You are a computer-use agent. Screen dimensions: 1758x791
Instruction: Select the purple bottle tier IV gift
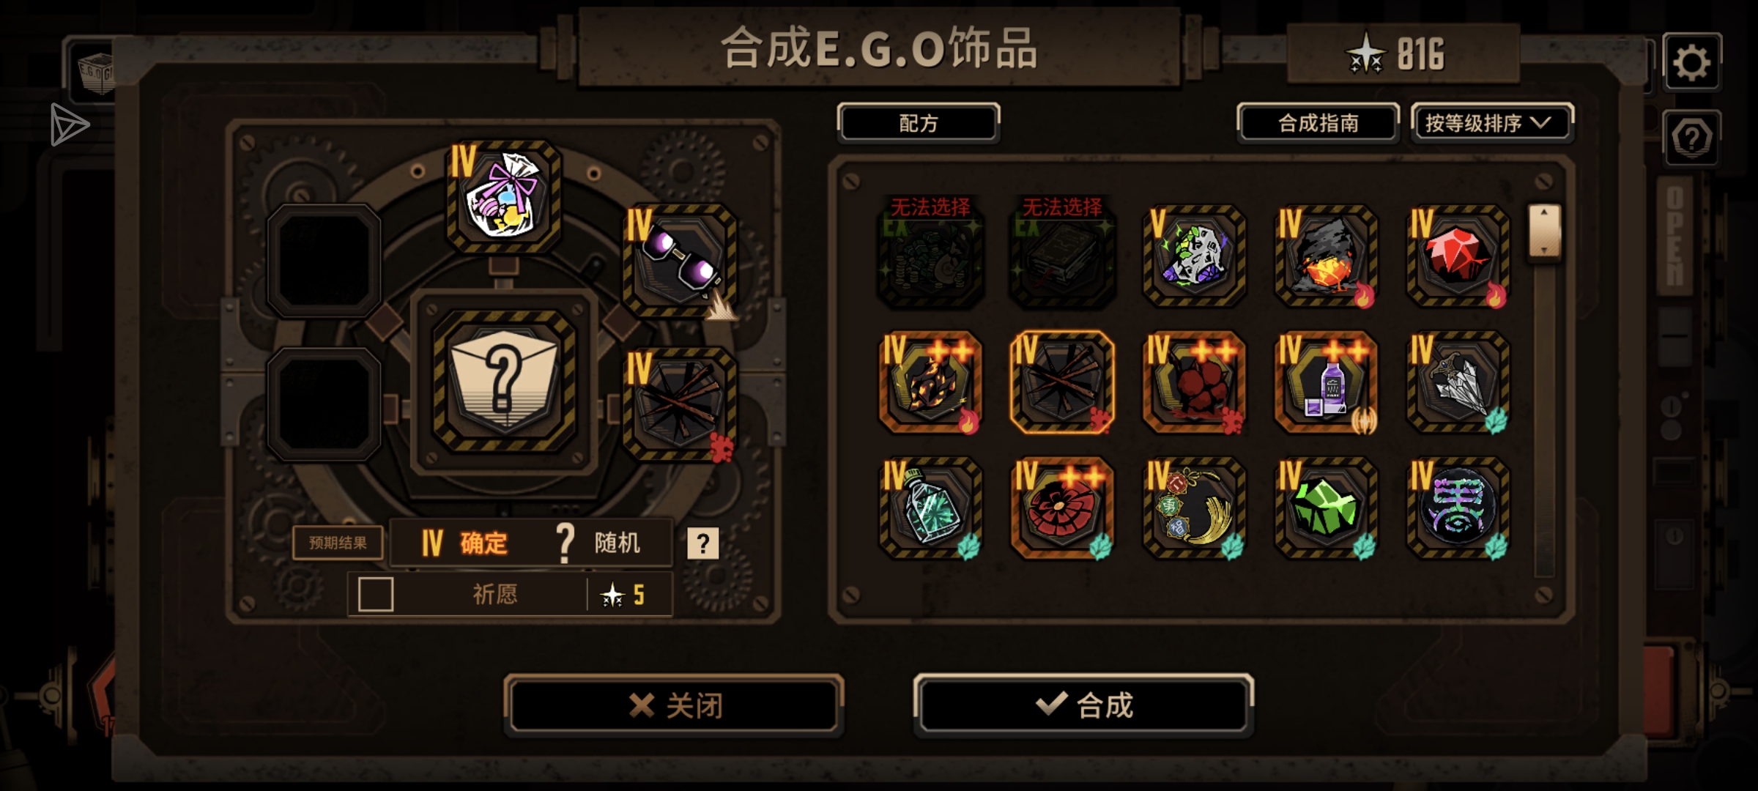pos(1326,382)
